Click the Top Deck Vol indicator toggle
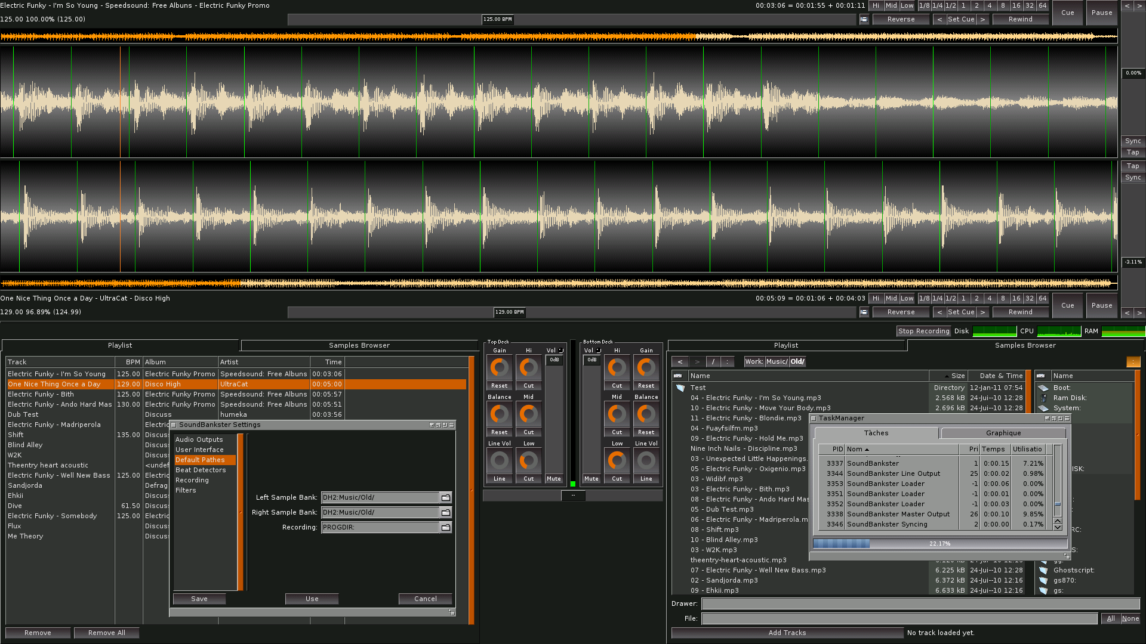1146x644 pixels. tap(560, 351)
